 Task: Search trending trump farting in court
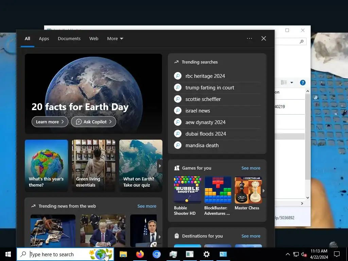[217, 88]
